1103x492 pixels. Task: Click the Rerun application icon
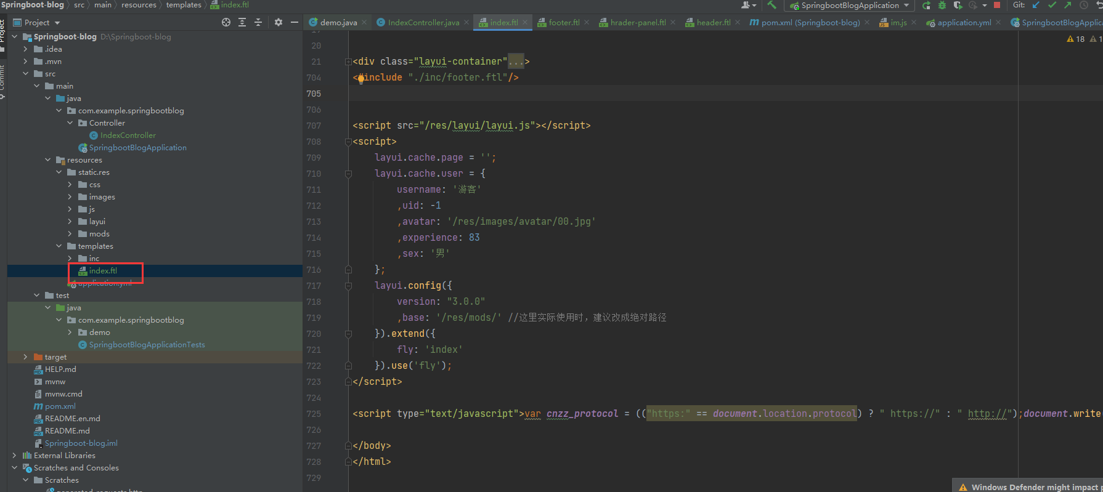926,6
